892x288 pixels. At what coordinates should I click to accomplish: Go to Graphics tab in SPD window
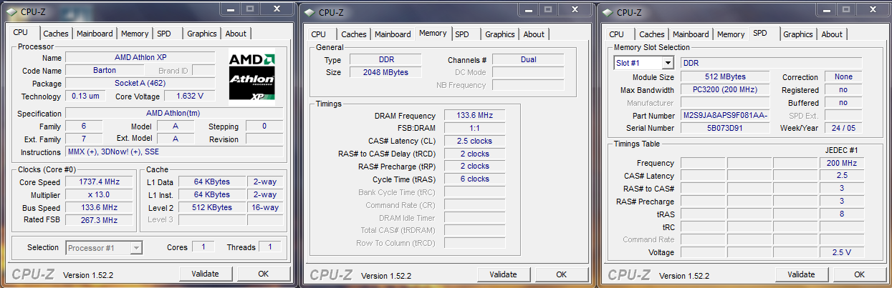(x=798, y=34)
